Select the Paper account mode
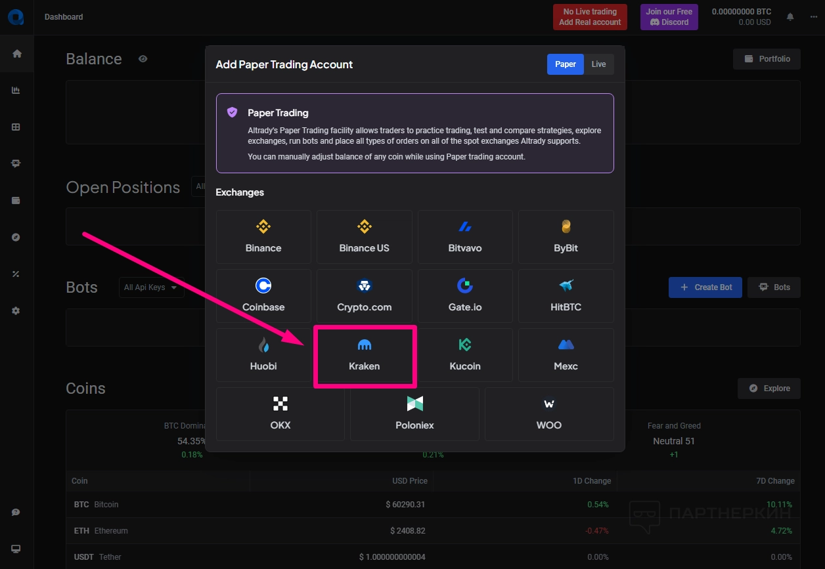 click(x=565, y=64)
